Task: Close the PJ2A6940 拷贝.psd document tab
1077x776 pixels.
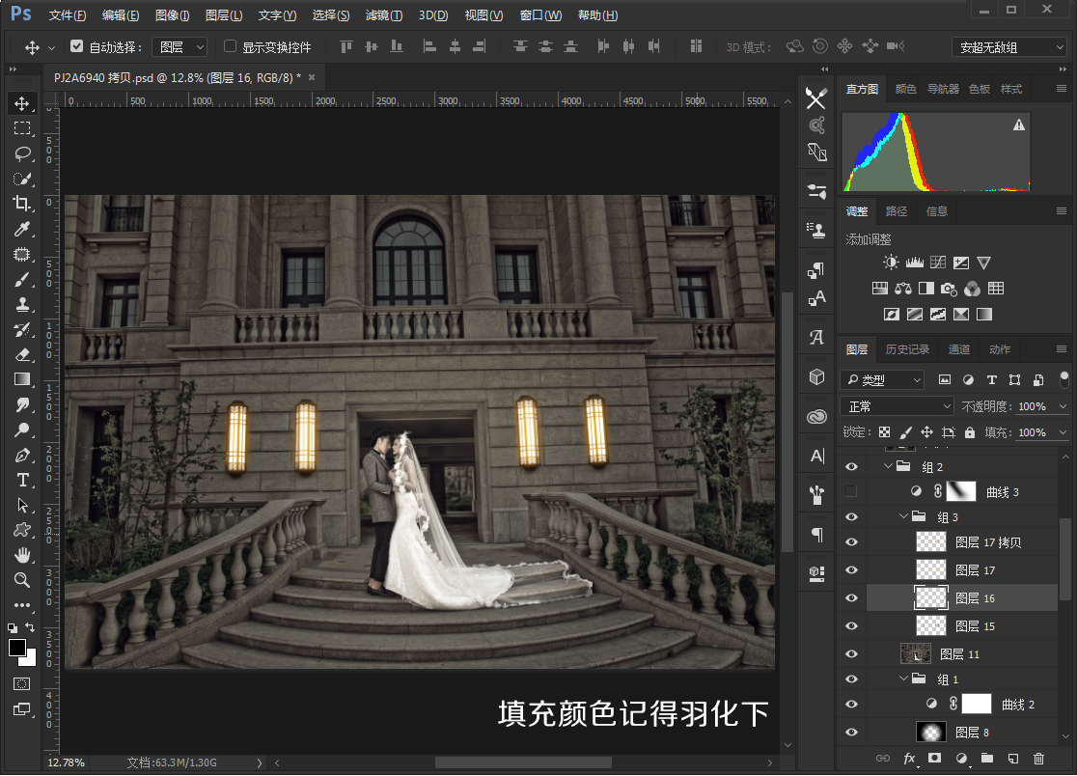Action: click(x=312, y=77)
